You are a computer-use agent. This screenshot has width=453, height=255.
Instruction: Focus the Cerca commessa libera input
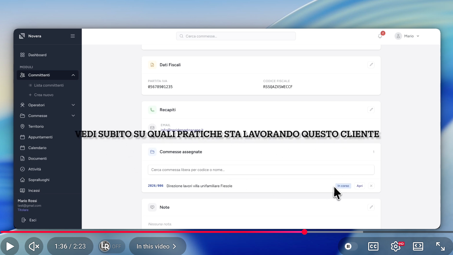261,170
